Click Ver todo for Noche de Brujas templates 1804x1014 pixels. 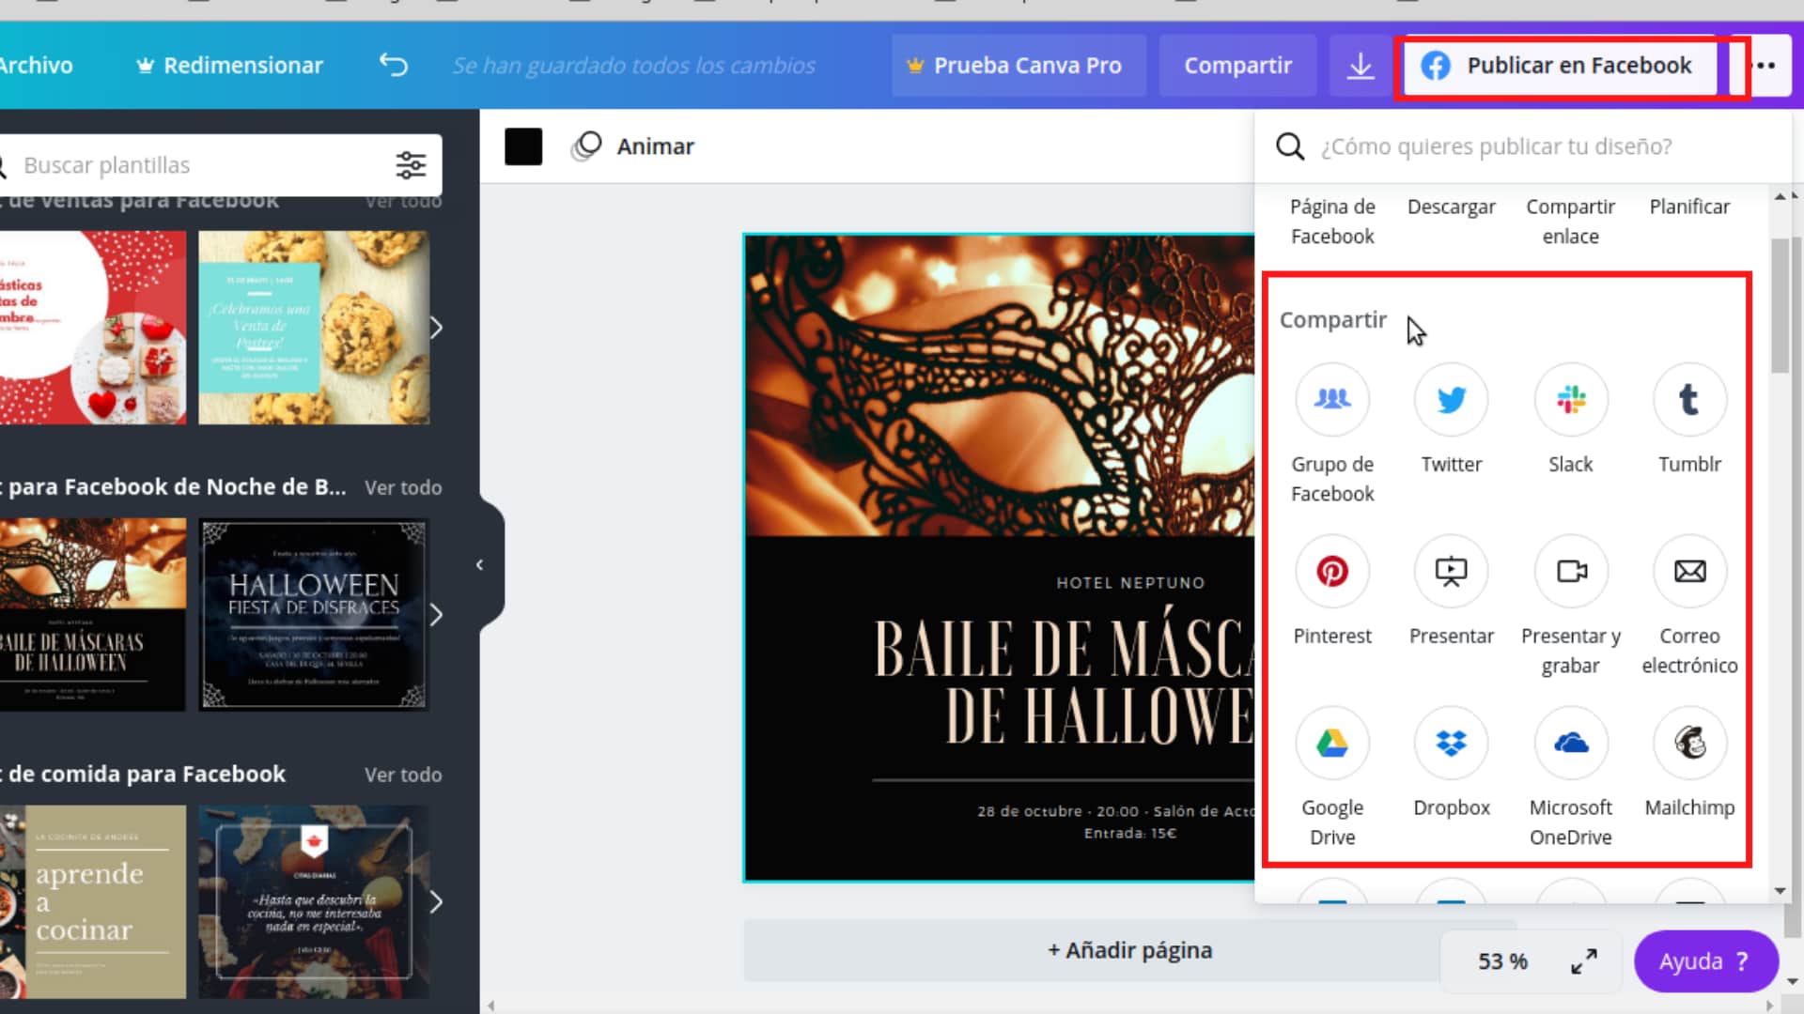(403, 487)
